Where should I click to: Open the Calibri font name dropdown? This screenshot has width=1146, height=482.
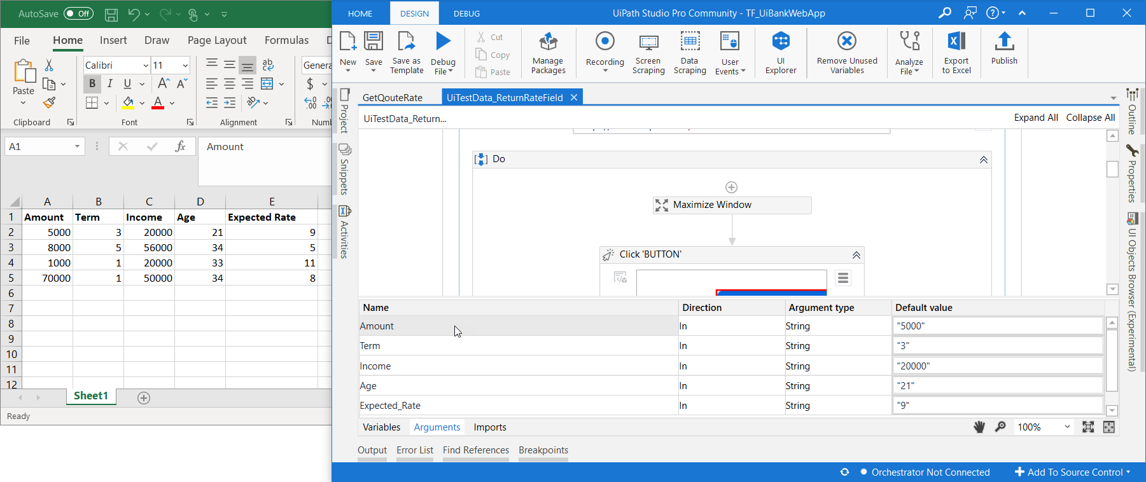coord(146,65)
